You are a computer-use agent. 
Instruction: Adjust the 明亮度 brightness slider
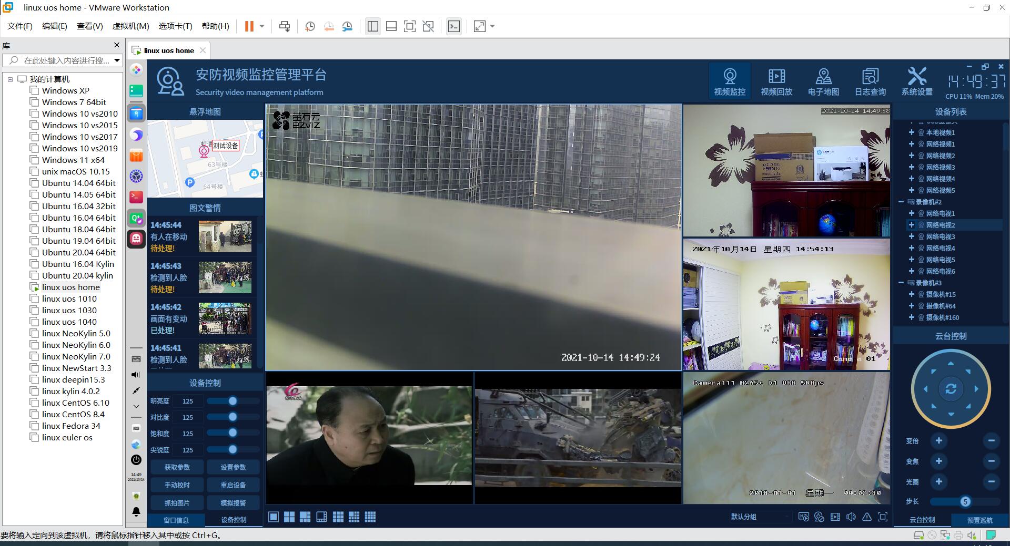(x=233, y=401)
